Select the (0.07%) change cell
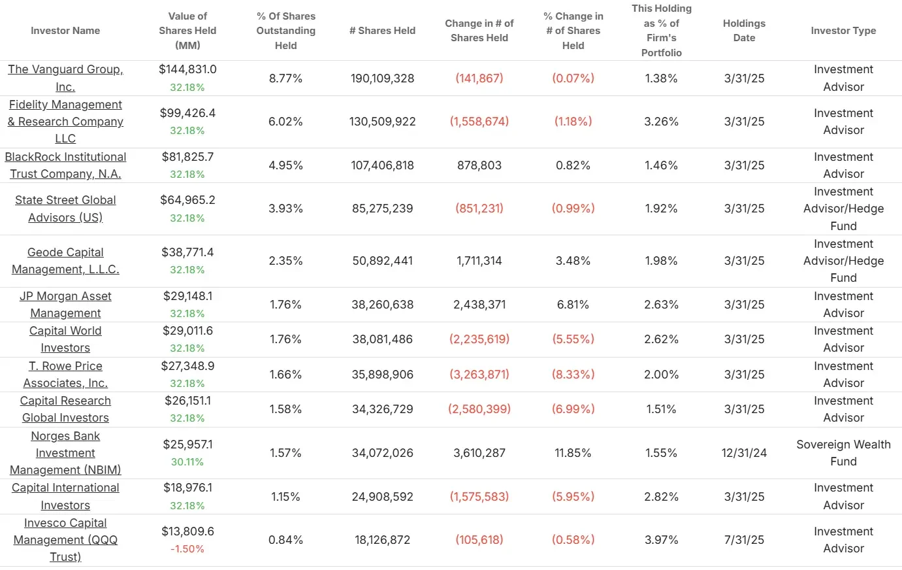902x570 pixels. 573,78
